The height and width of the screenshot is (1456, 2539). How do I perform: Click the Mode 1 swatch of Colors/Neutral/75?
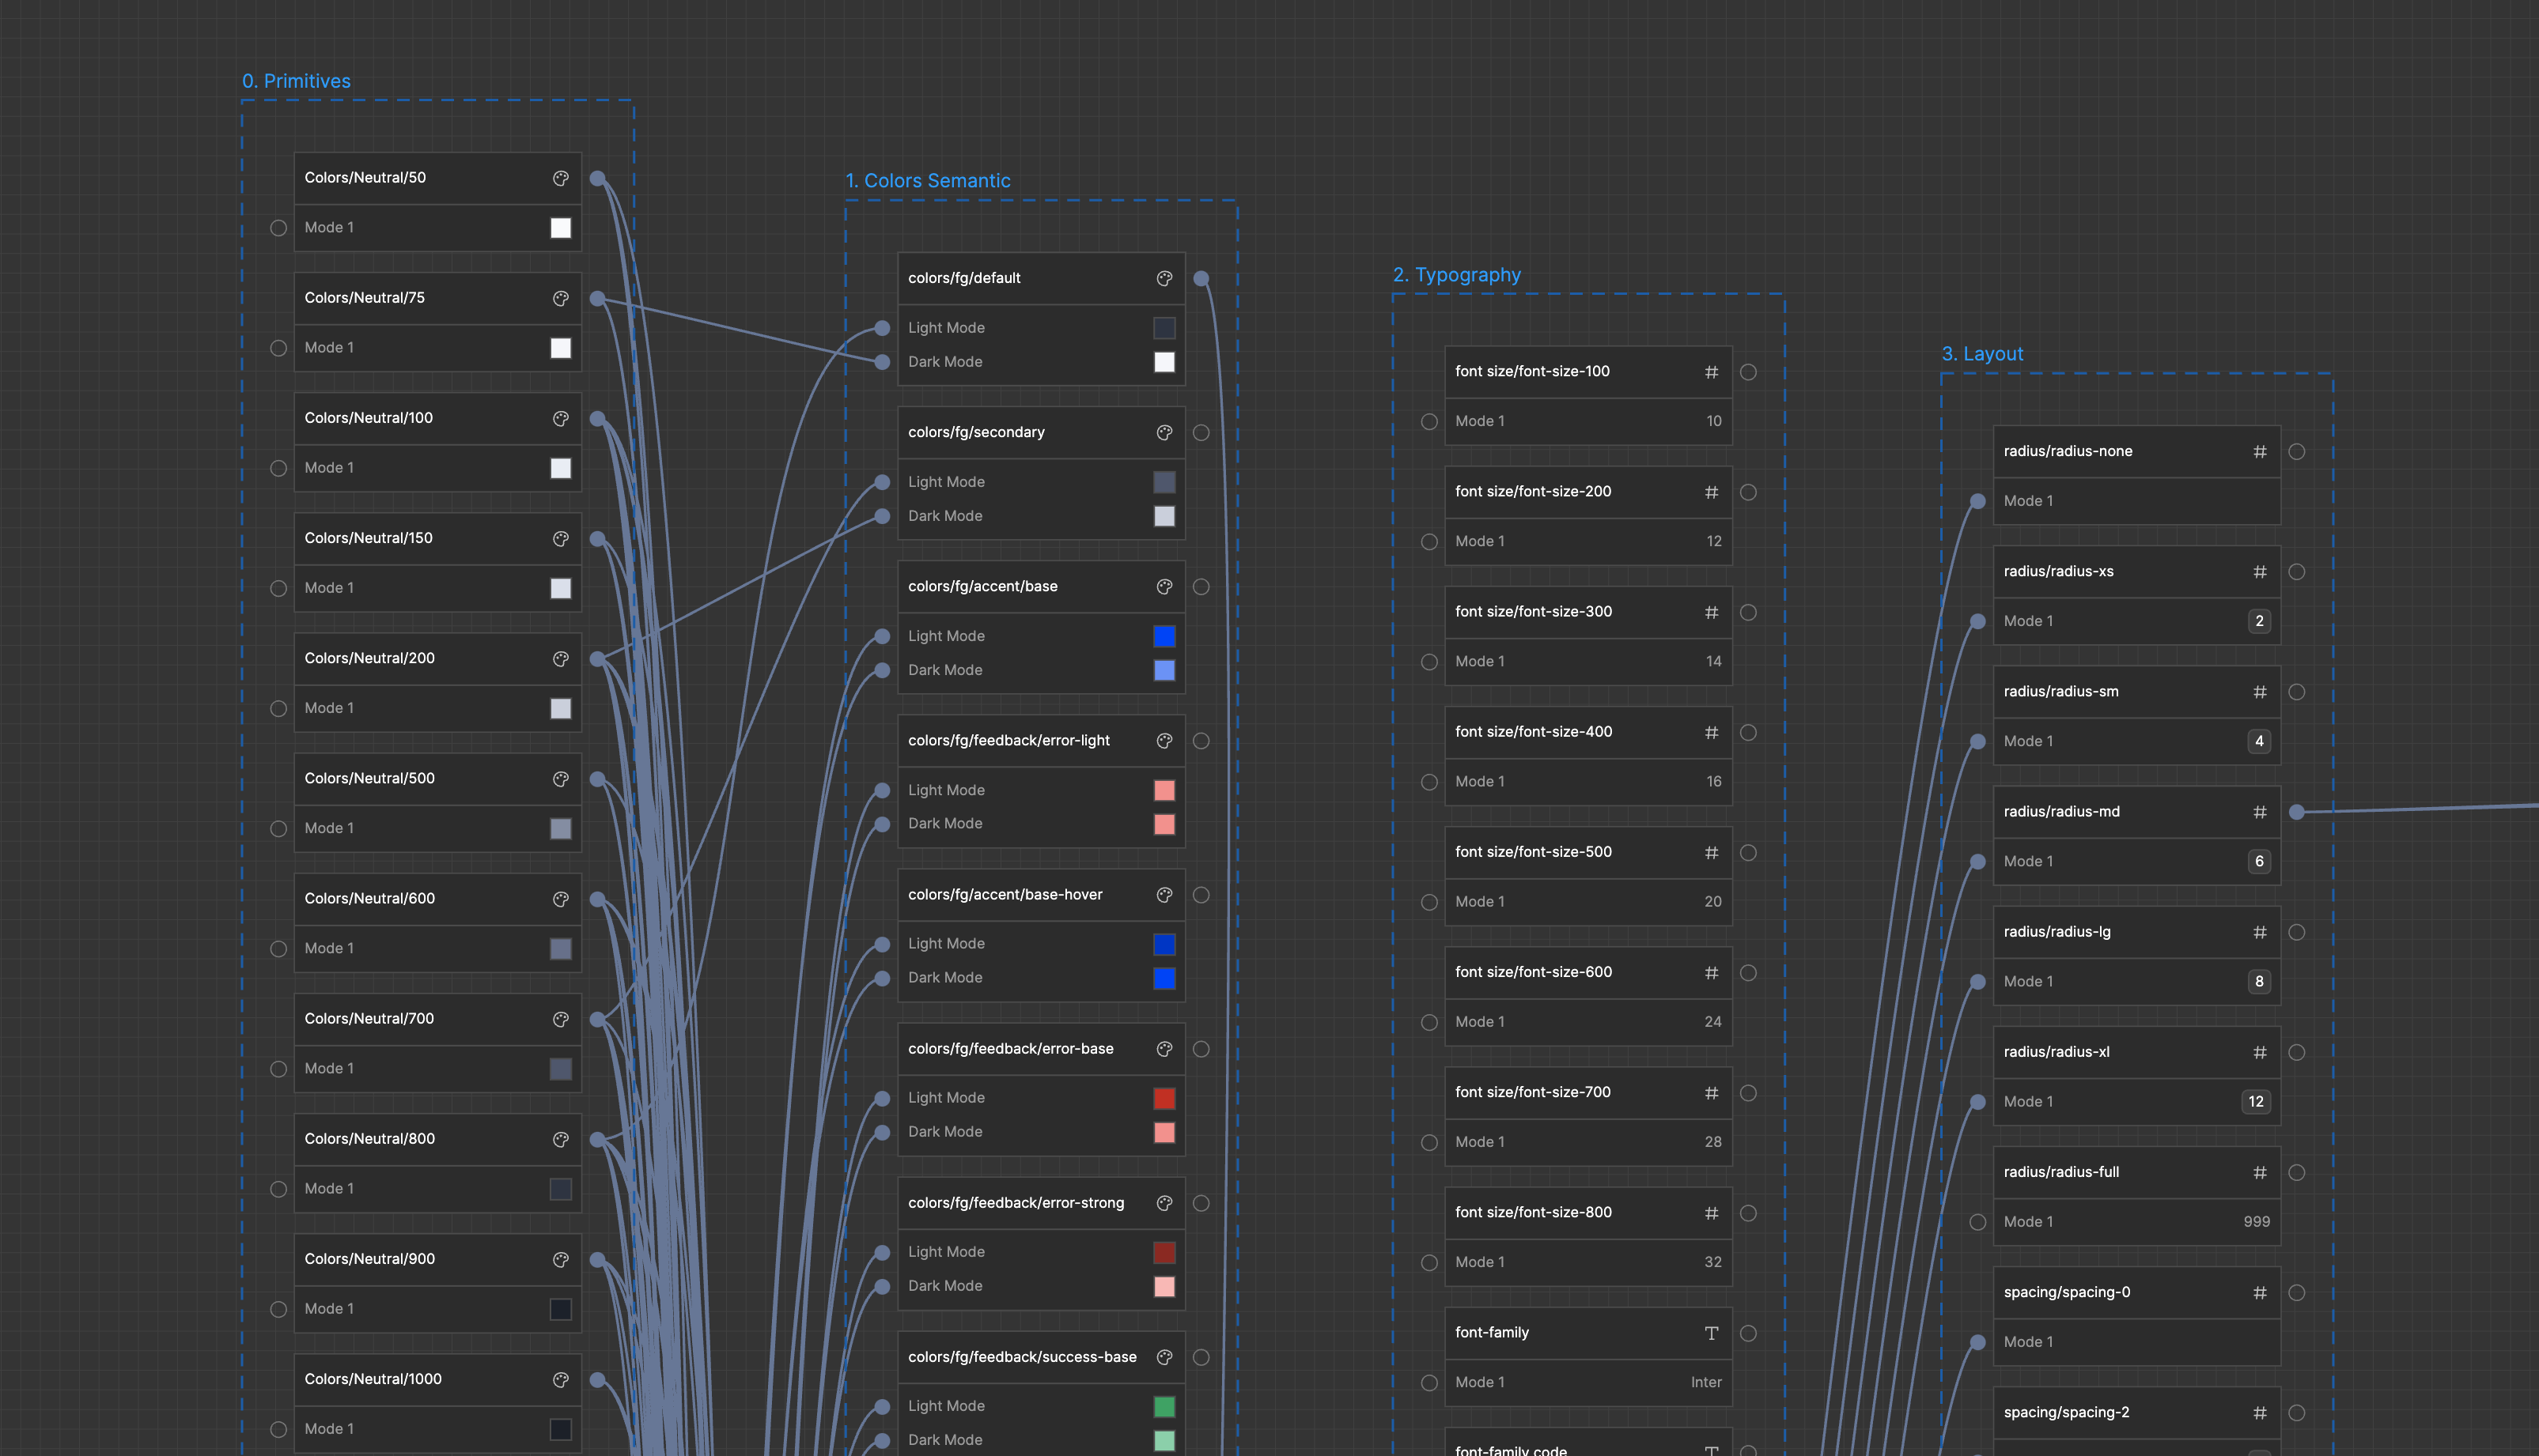(x=562, y=348)
